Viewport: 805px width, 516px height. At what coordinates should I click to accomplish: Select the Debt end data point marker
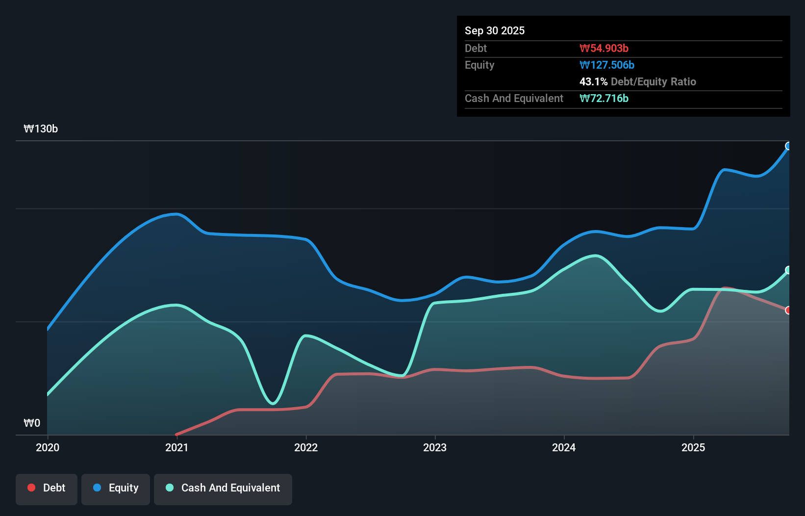pyautogui.click(x=788, y=310)
